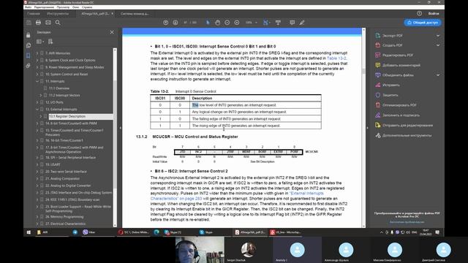This screenshot has width=468, height=263.
Task: Expand the Combine Files tool chevron
Action: (438, 75)
